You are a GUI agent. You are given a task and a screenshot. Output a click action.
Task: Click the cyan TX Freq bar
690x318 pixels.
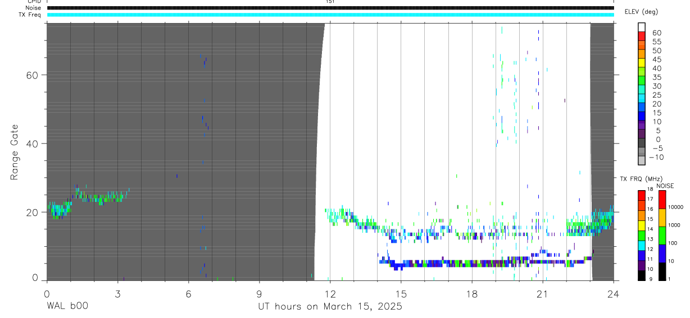pos(330,15)
